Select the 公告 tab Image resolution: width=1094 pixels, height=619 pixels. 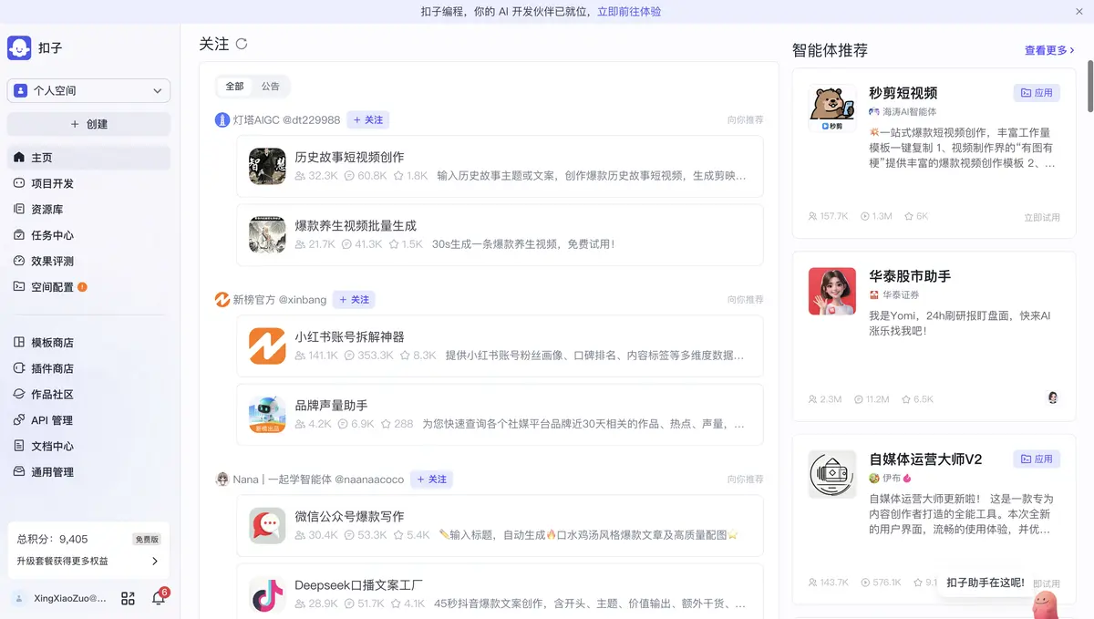click(x=271, y=87)
